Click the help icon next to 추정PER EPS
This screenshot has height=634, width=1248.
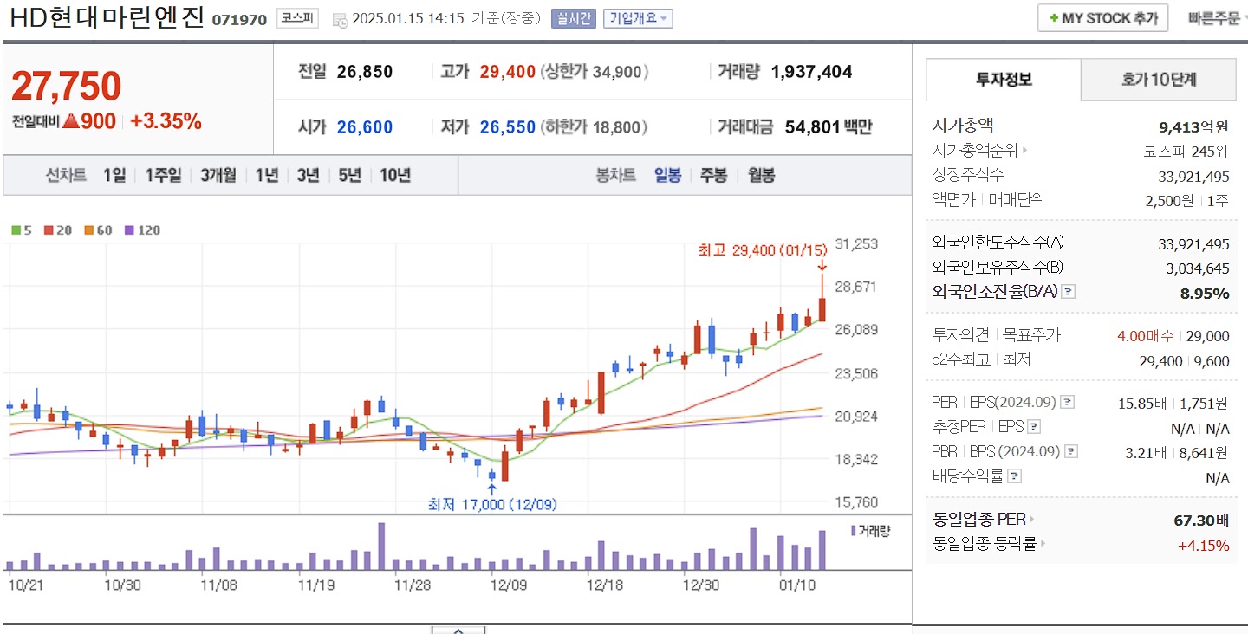pyautogui.click(x=1034, y=426)
